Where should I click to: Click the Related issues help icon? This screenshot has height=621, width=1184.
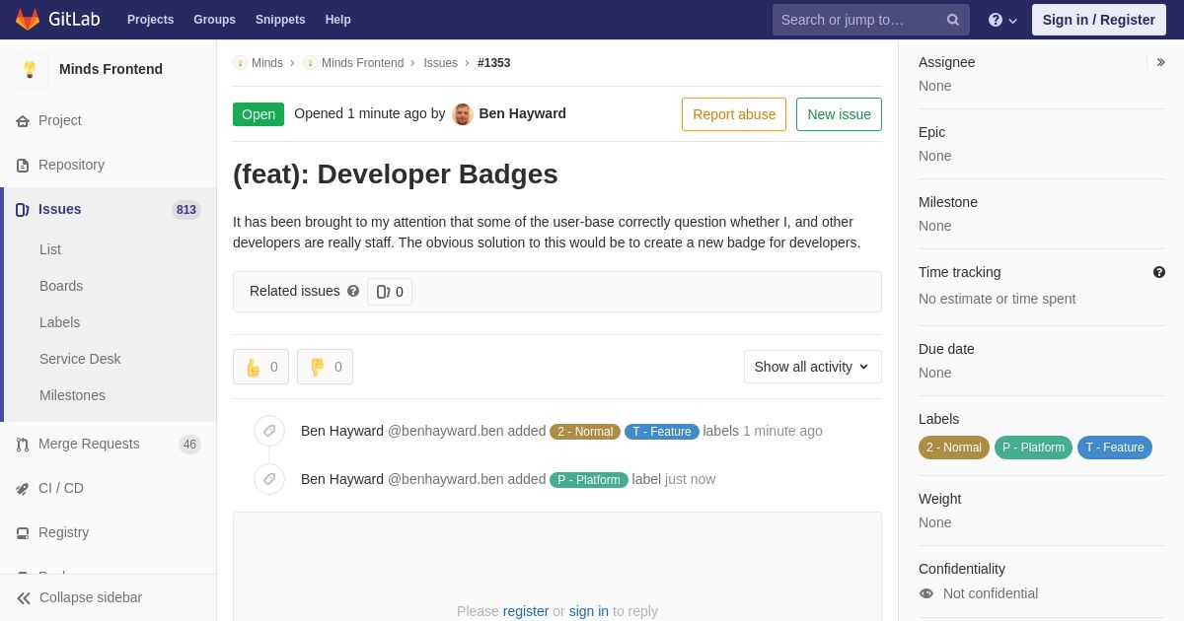coord(353,291)
